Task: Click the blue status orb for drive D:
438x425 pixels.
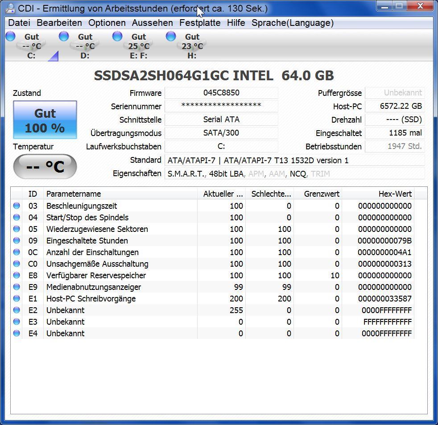Action: (64, 36)
